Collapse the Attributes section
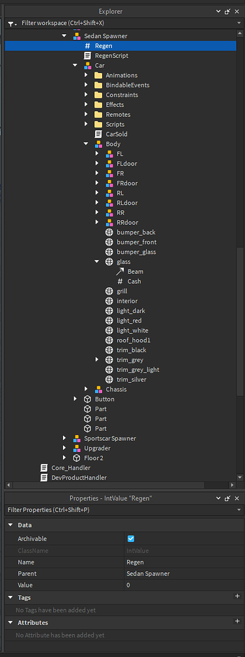This screenshot has height=657, width=245. [x=10, y=623]
